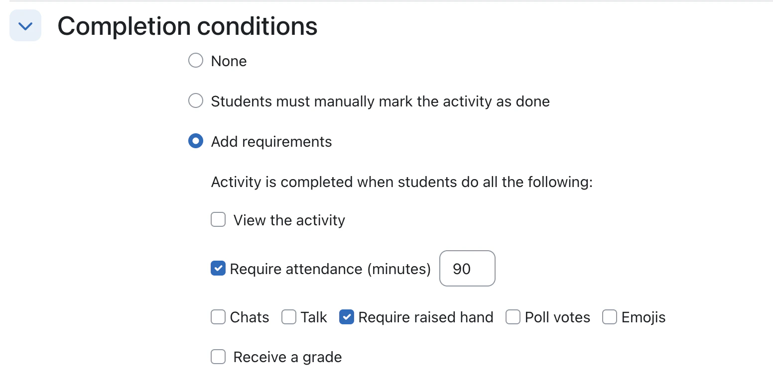Screen dimensions: 773x382
Task: Choose "Students must manually mark the activity as done"
Action: pyautogui.click(x=195, y=100)
